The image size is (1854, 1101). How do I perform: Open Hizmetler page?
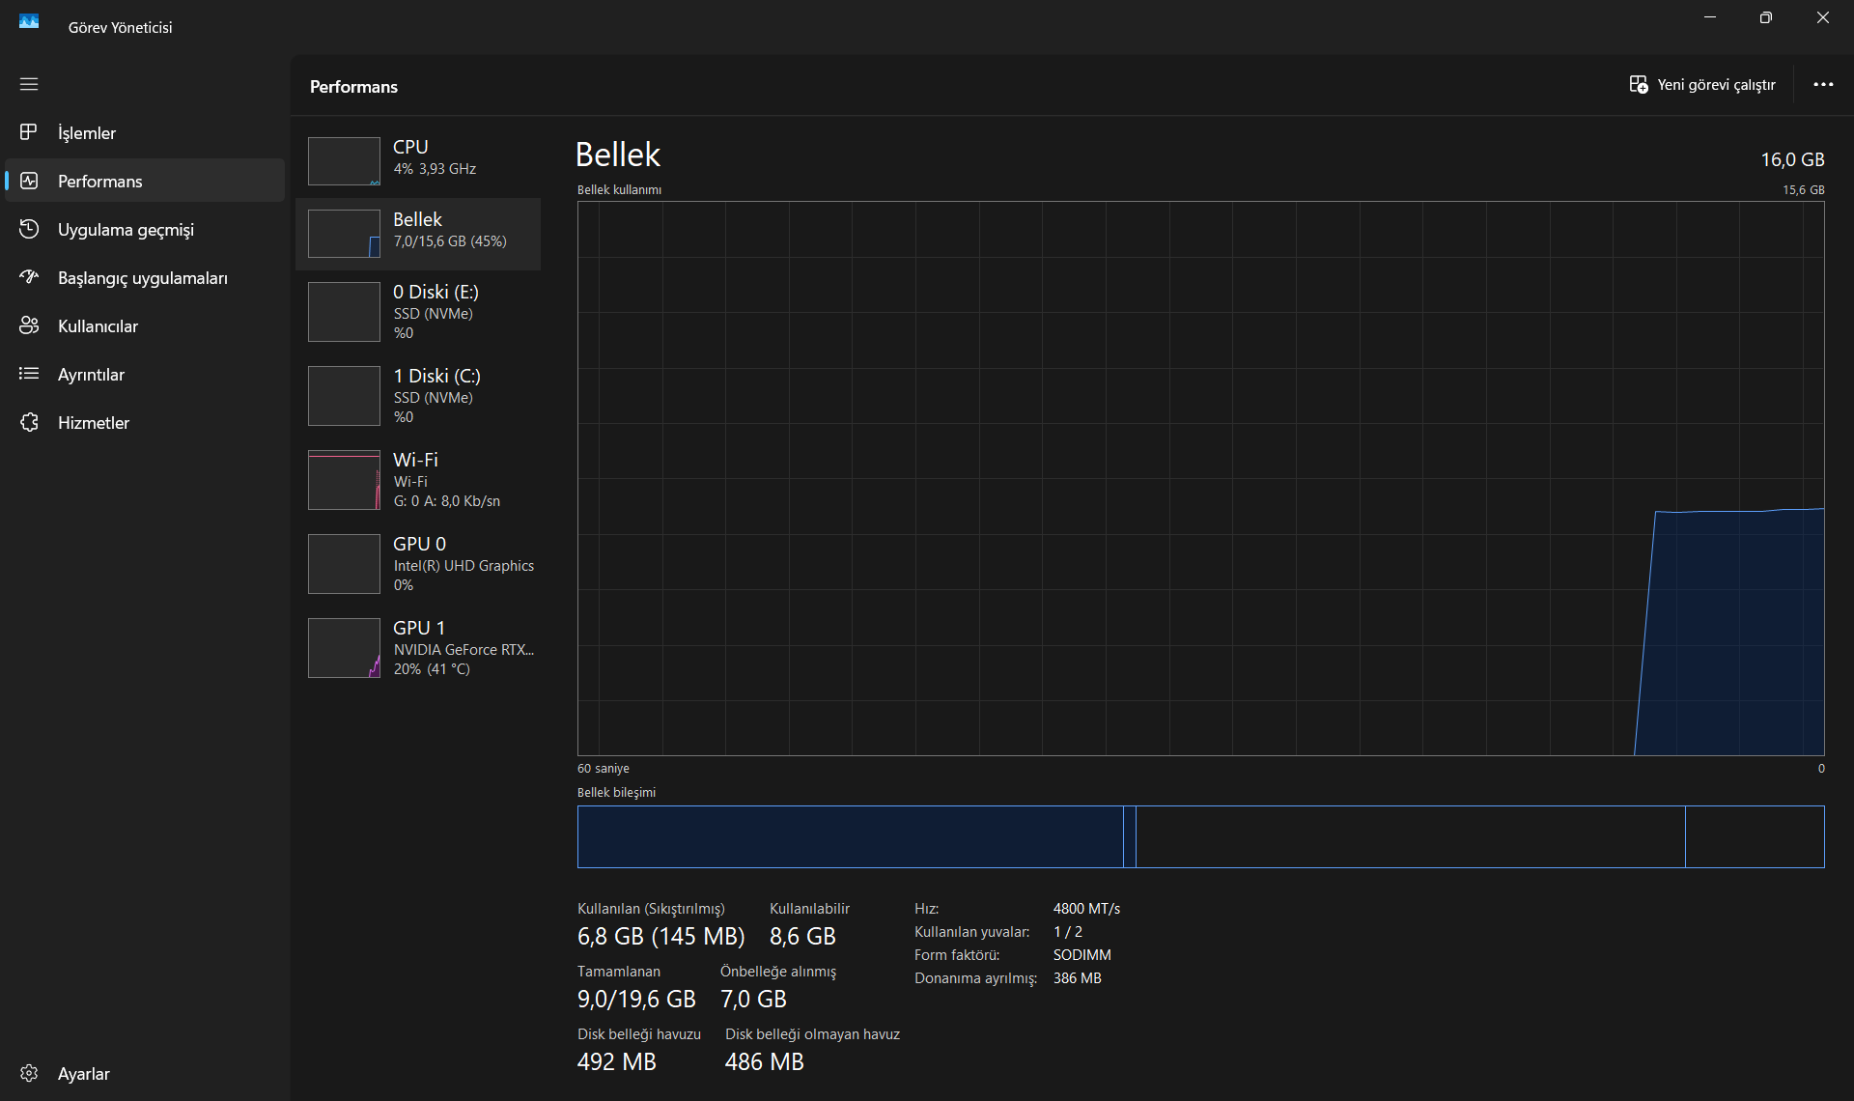pos(145,422)
